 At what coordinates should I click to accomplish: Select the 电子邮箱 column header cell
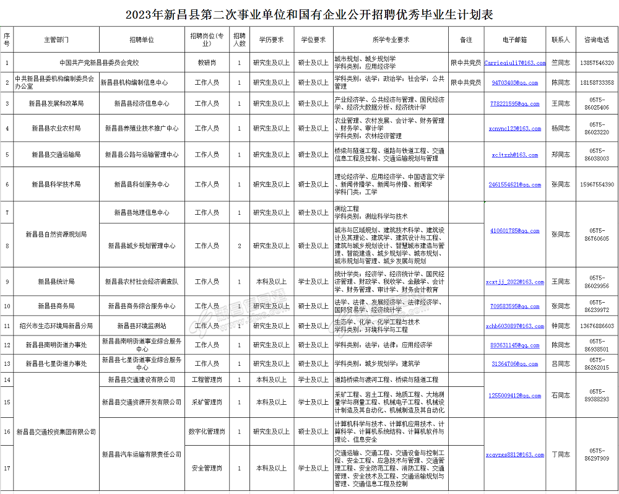514,40
